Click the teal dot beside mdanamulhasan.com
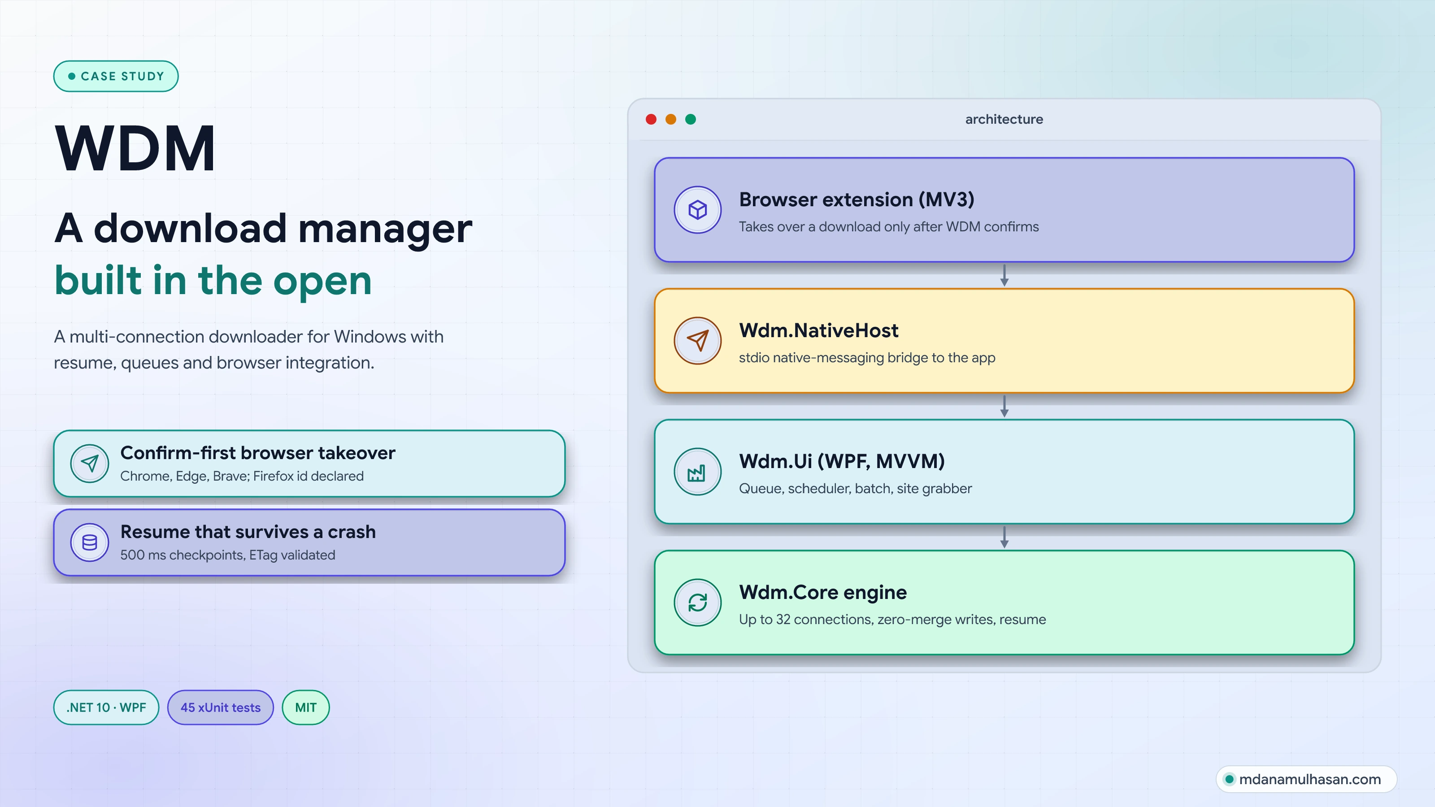The image size is (1435, 807). [1230, 779]
